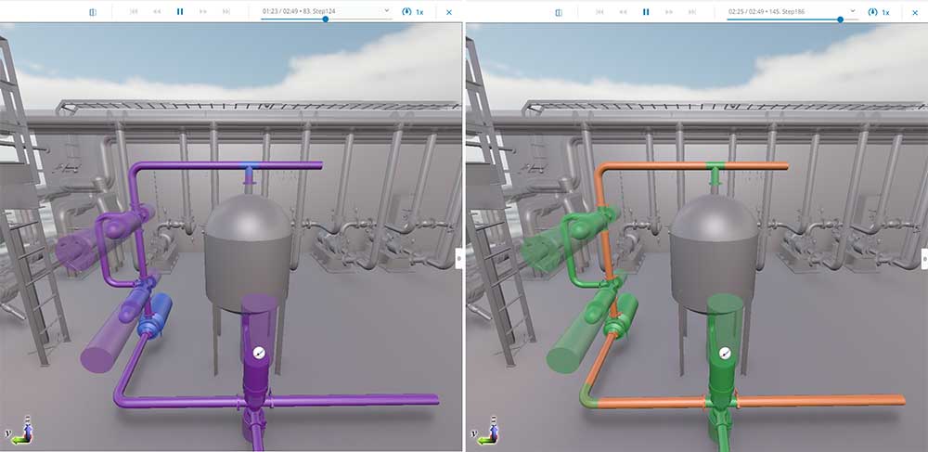Expand the Step186 step dropdown
928x452 pixels.
(x=852, y=11)
